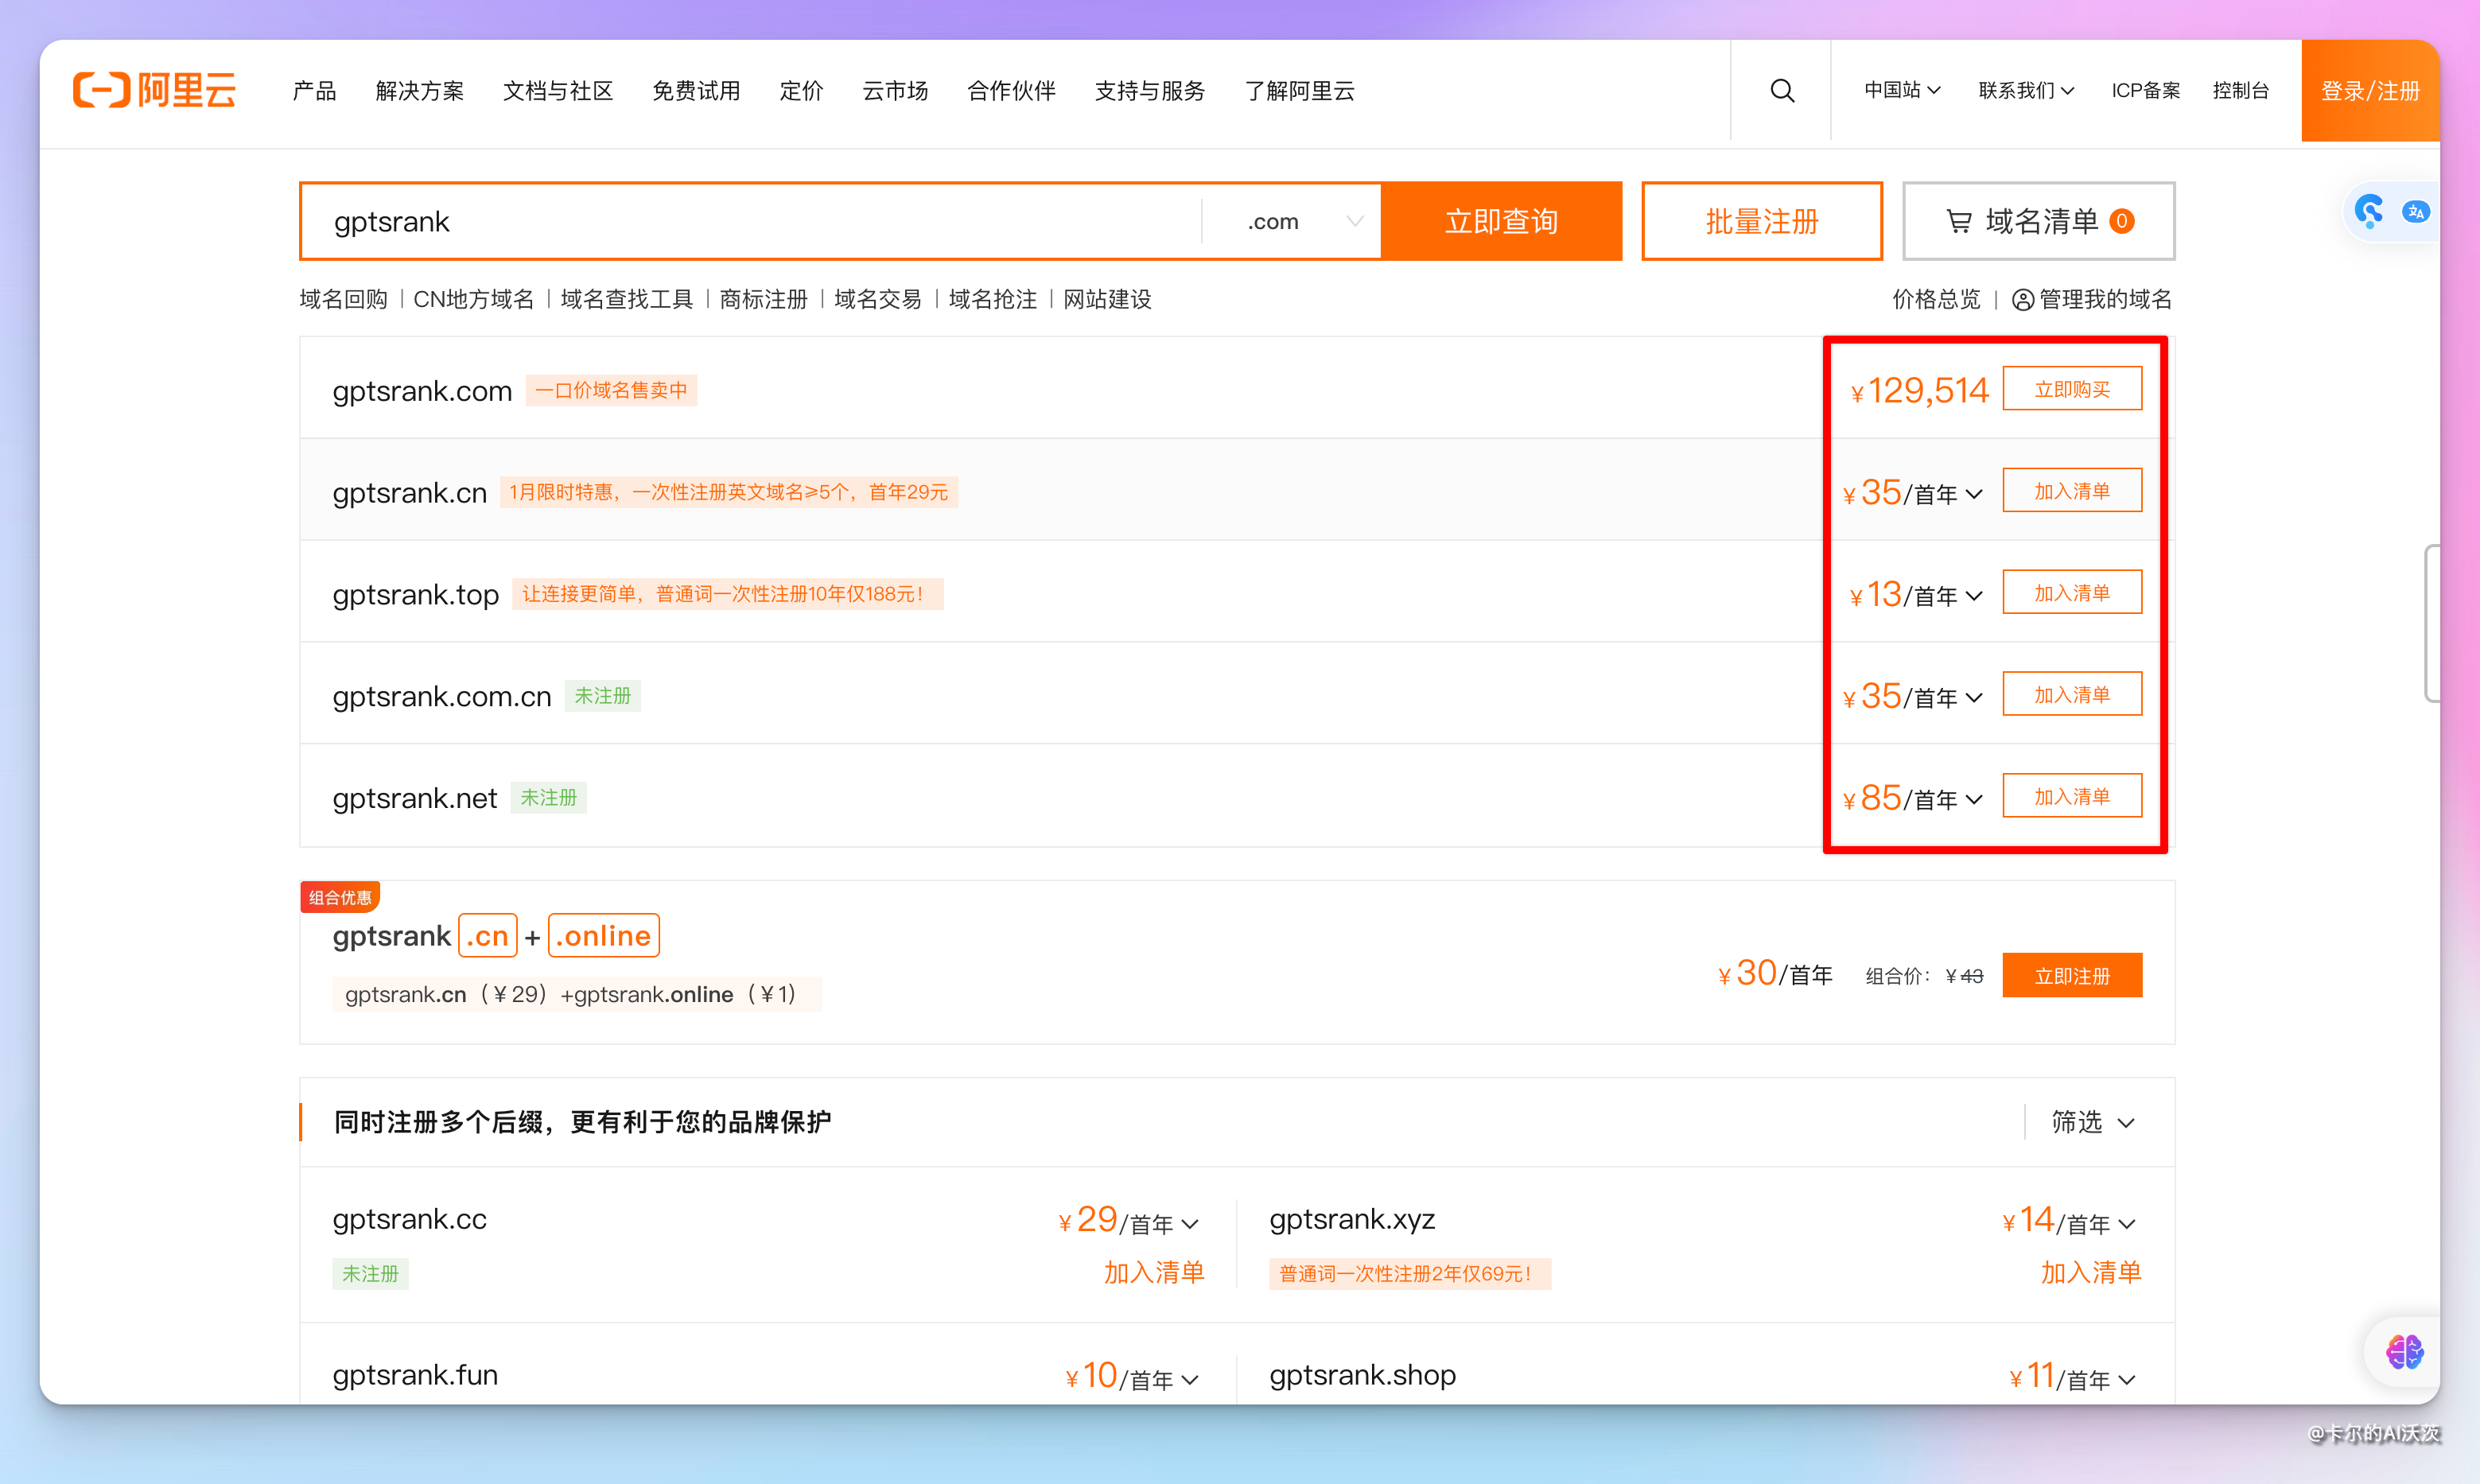The width and height of the screenshot is (2480, 1484).
Task: Open the 价格总览 link
Action: pos(1936,300)
